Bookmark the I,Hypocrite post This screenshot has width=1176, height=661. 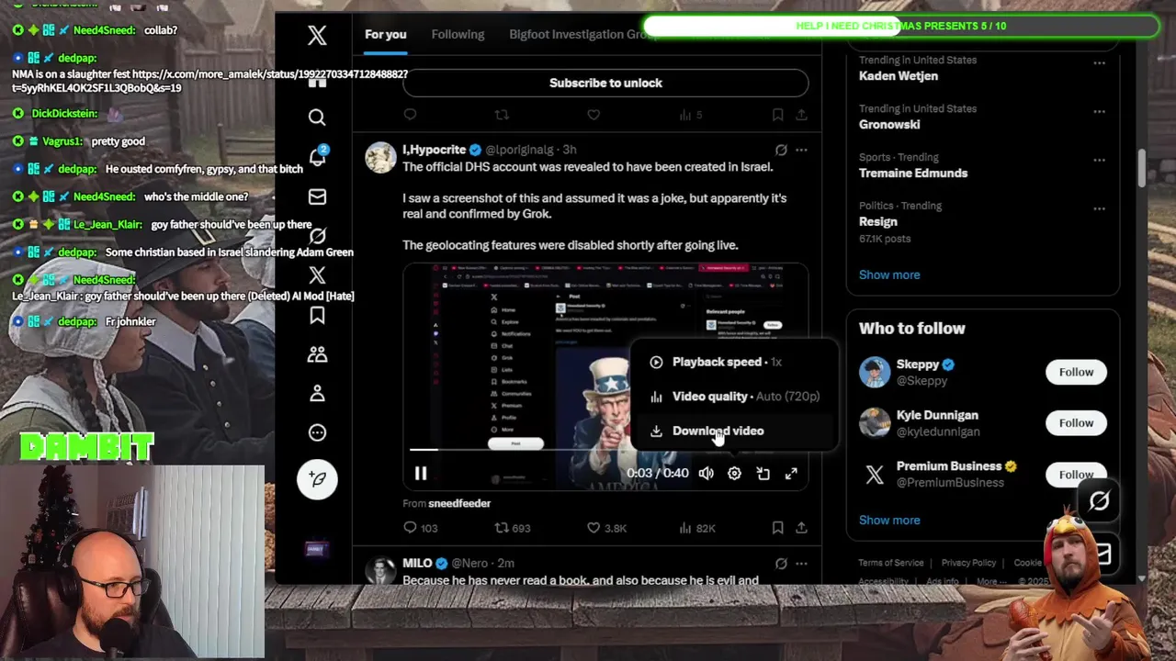[x=777, y=528]
